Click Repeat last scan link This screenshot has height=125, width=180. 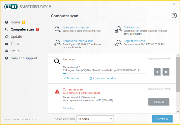pyautogui.click(x=134, y=41)
